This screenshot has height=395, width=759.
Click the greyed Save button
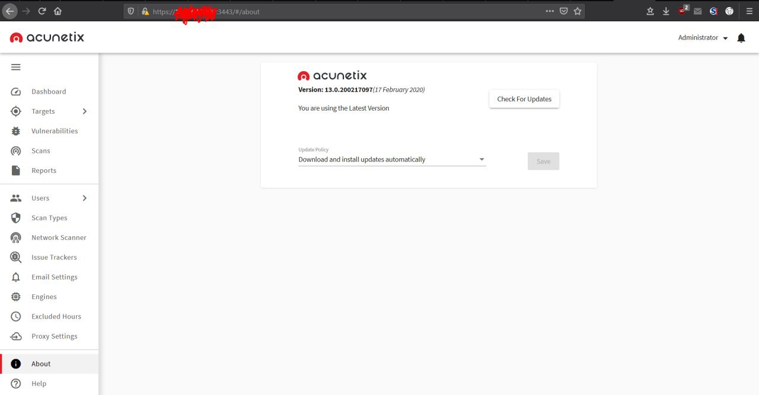coord(543,161)
